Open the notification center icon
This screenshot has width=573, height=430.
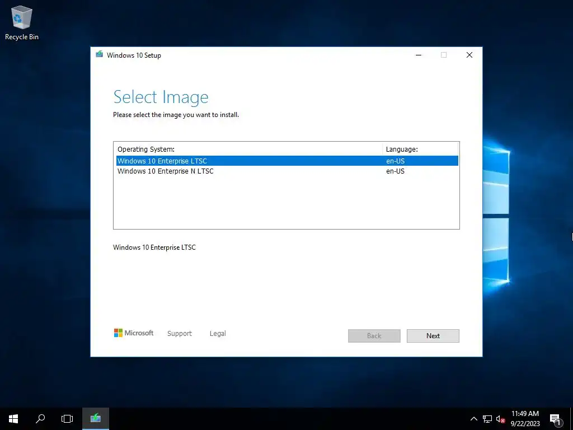point(555,419)
